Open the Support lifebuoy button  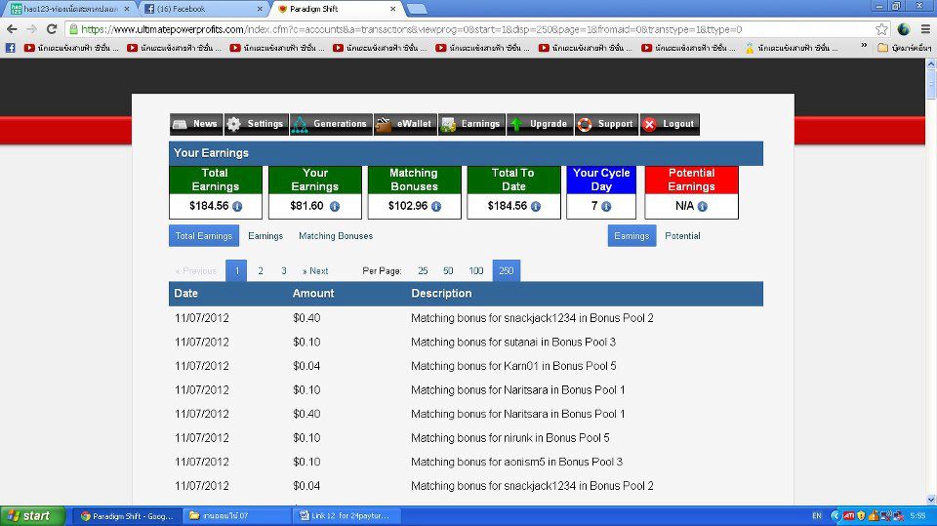pos(606,124)
